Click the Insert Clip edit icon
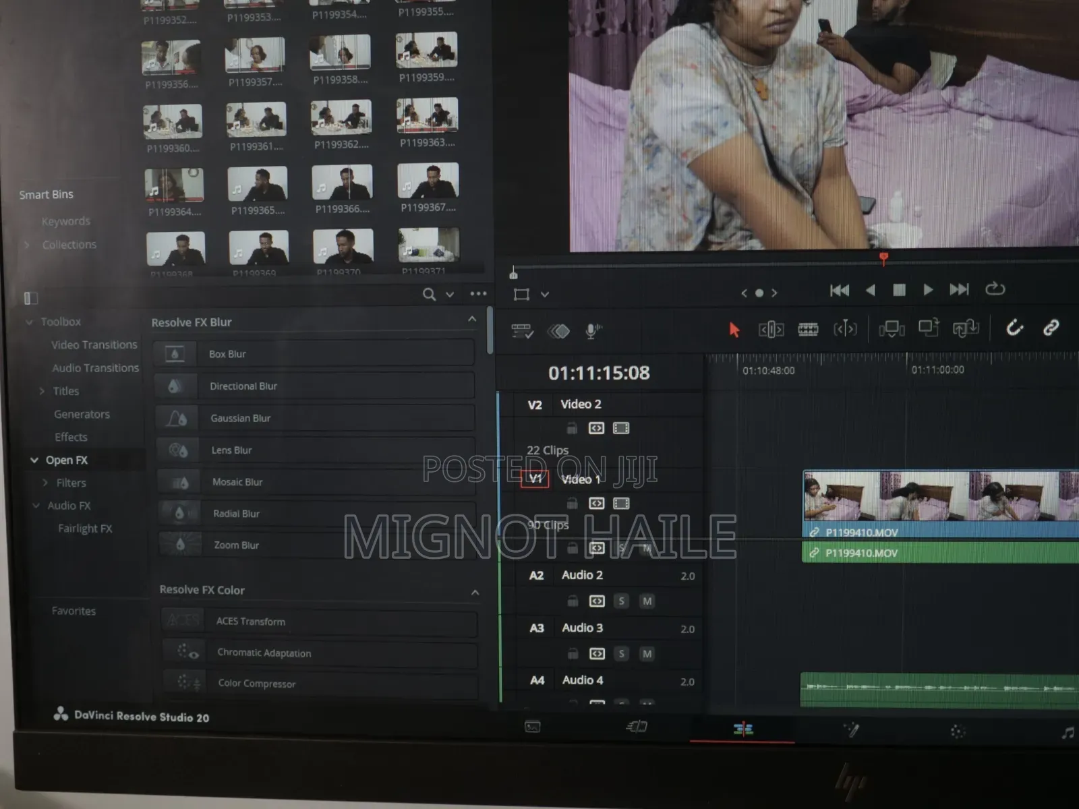Image resolution: width=1079 pixels, height=809 pixels. (892, 329)
